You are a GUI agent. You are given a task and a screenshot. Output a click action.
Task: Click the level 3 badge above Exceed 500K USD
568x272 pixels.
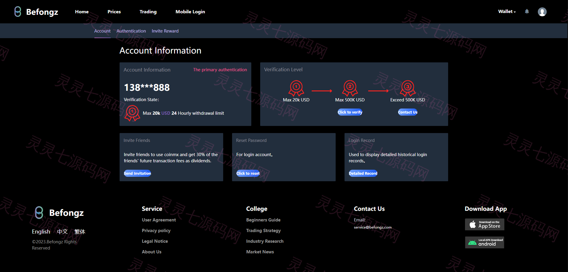click(408, 88)
